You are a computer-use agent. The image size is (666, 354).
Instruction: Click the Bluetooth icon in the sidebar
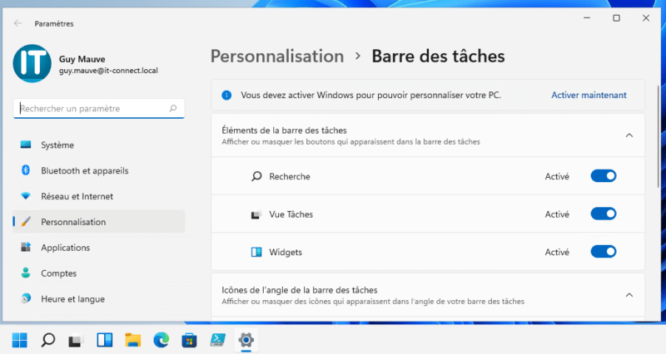[26, 170]
